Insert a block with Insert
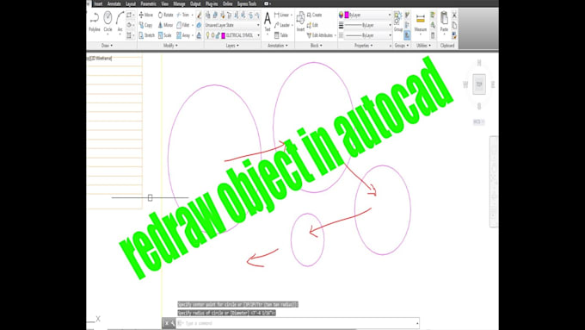 (x=300, y=22)
